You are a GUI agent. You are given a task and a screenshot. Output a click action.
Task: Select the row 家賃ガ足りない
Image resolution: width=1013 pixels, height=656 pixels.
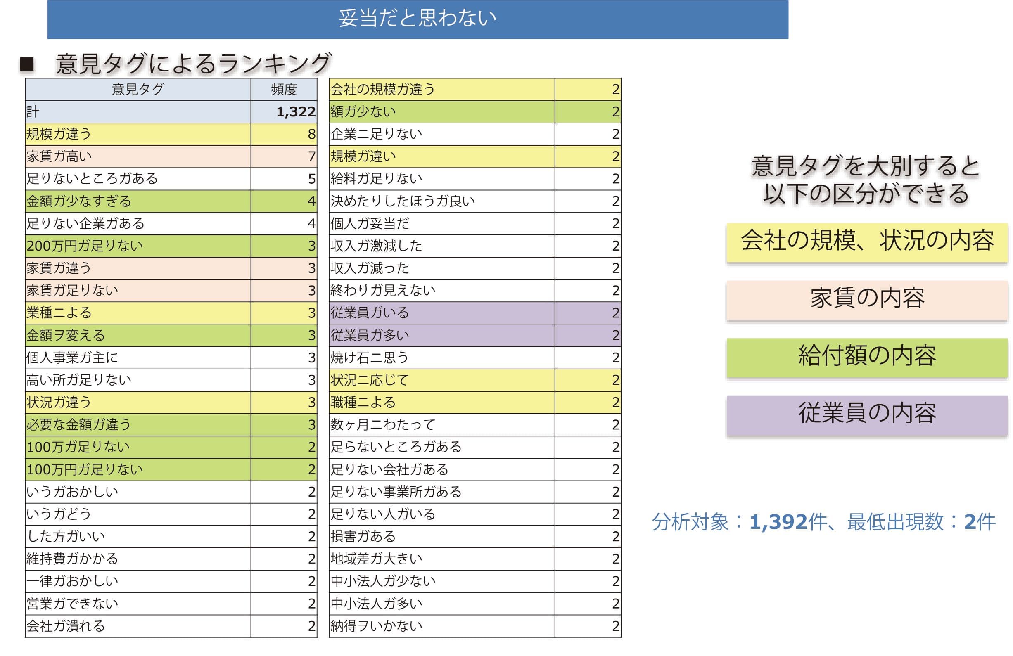171,291
